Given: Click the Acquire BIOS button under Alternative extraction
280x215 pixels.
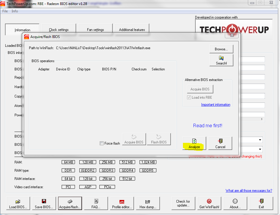Looking at the screenshot, I should click(200, 89).
